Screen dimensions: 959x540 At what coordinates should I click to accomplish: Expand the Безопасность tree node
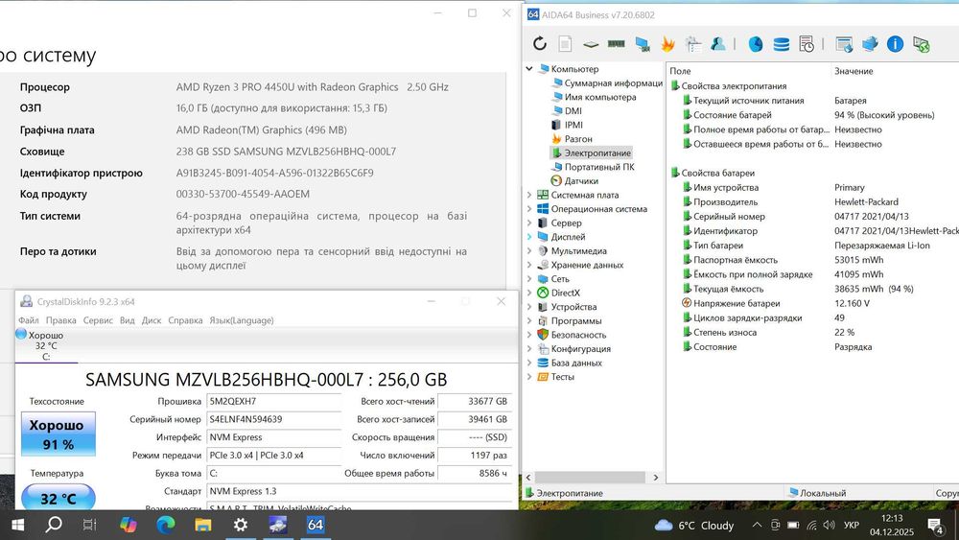[x=529, y=335]
